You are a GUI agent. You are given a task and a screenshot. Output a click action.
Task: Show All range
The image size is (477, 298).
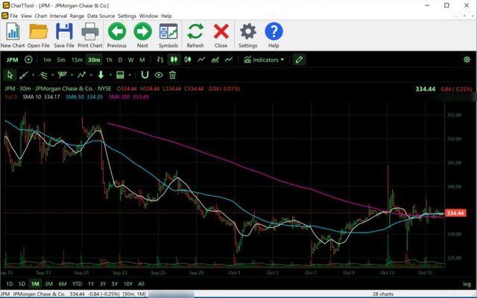coord(141,284)
